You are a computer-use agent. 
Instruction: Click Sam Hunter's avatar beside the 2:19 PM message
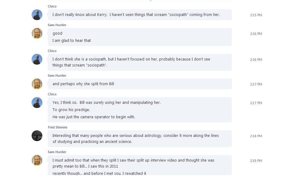pos(37,160)
